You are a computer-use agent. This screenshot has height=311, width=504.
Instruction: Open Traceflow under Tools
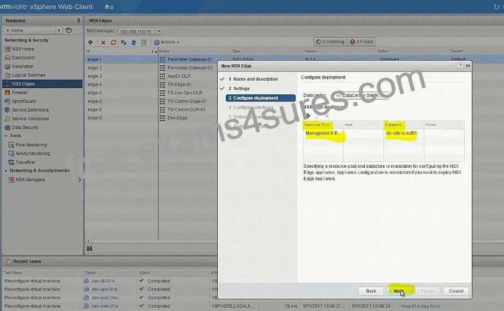click(x=25, y=162)
